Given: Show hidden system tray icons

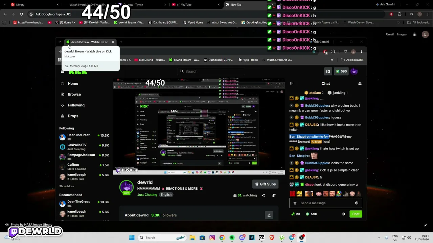Looking at the screenshot, I should coord(379,238).
